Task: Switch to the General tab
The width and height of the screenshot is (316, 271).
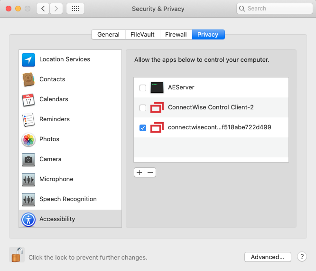Action: point(109,35)
